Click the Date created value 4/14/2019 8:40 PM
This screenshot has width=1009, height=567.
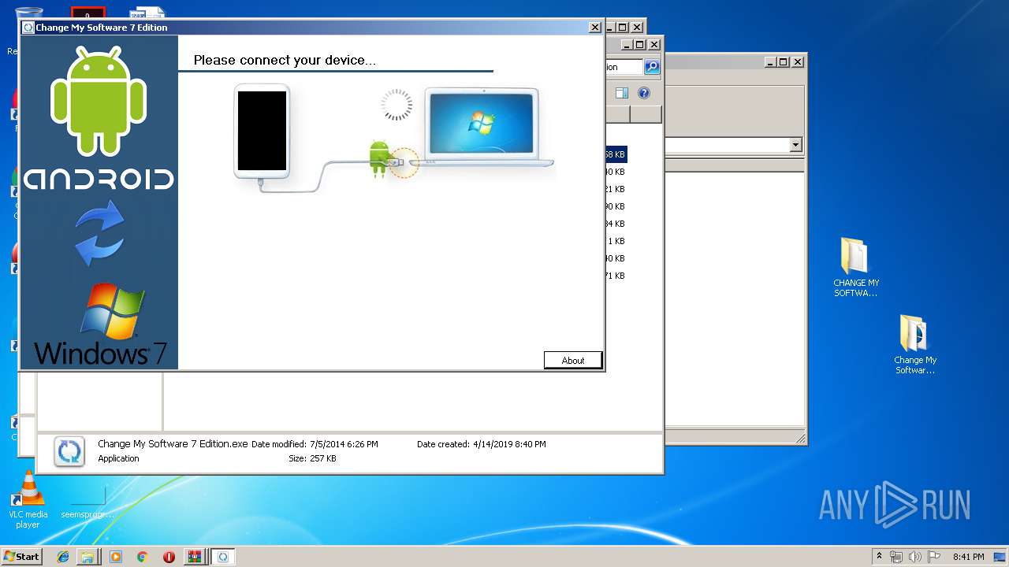click(x=509, y=444)
